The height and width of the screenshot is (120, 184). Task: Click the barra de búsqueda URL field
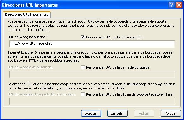[92, 74]
